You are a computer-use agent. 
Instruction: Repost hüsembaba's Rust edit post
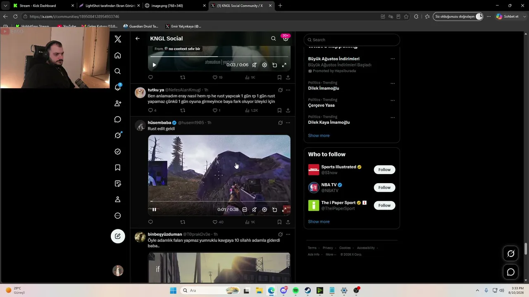(x=183, y=222)
